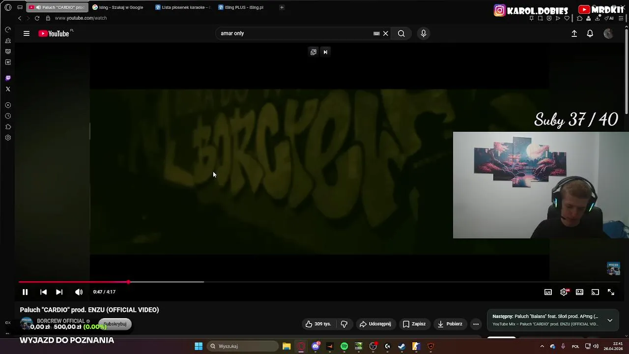Dislike the video

click(x=344, y=324)
